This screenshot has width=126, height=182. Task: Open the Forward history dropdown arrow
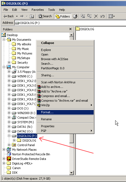tap(27, 16)
